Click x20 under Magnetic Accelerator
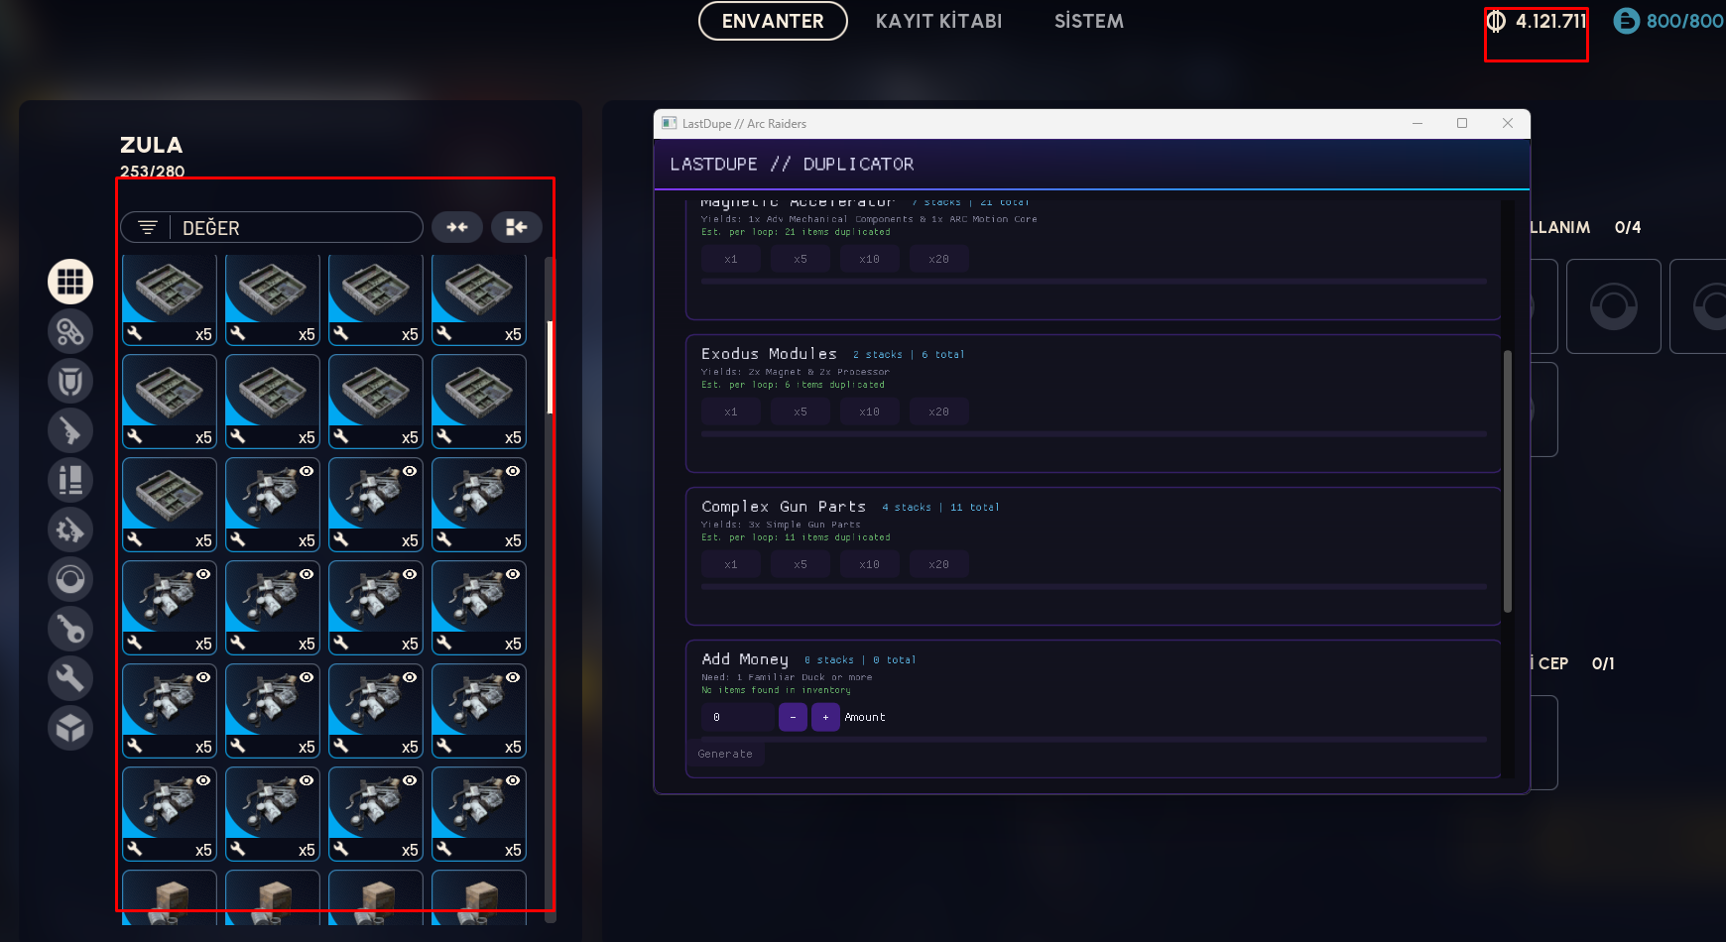Viewport: 1726px width, 942px height. 939,259
